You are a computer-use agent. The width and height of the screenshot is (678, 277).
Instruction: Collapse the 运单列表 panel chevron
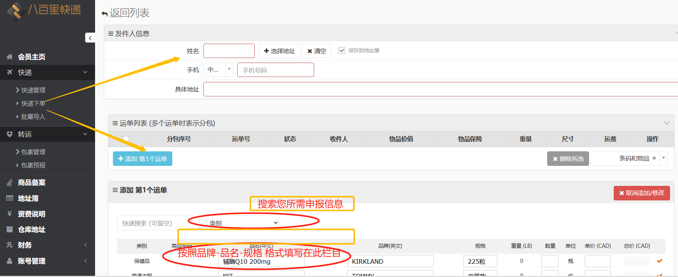(x=667, y=123)
